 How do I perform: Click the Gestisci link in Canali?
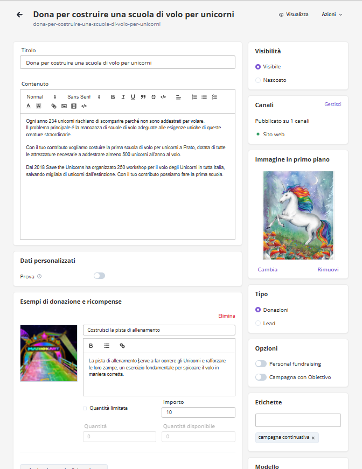(332, 104)
